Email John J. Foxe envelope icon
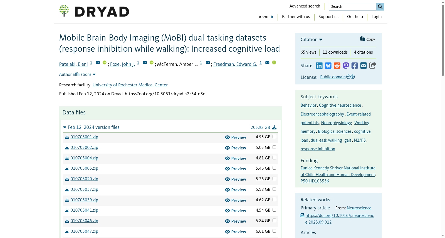This screenshot has width=445, height=238. 145,62
